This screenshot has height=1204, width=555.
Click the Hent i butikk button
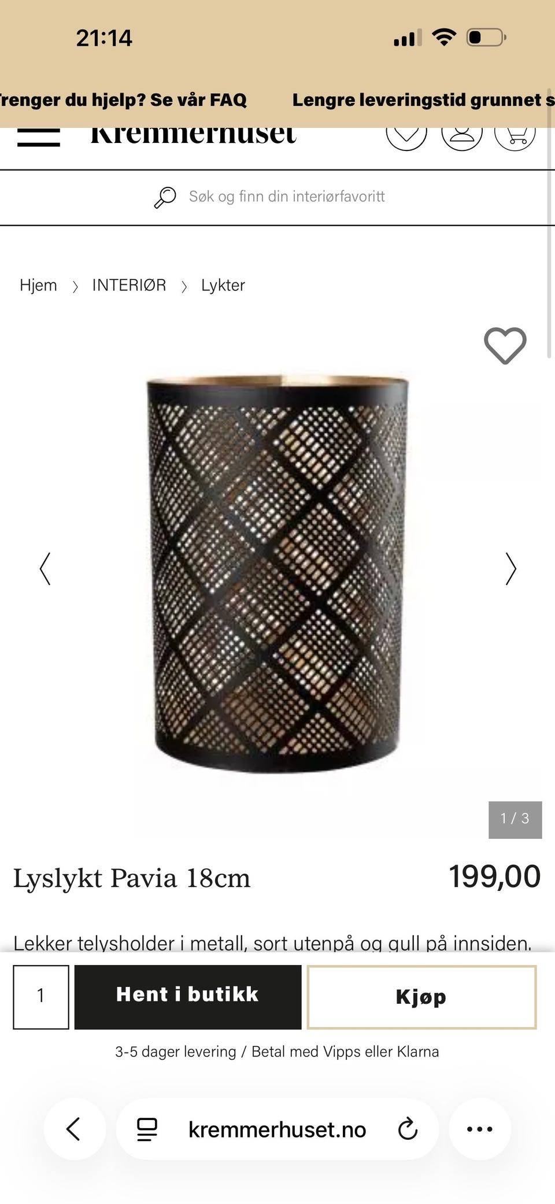pos(188,996)
